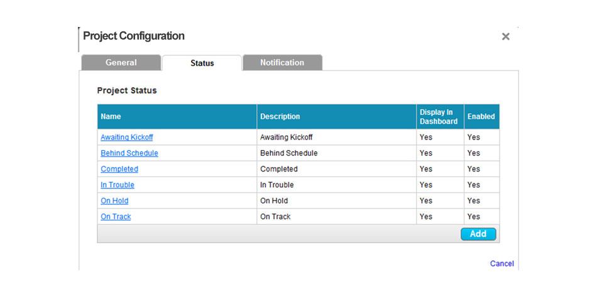Select the On Hold status link
The image size is (597, 297).
(114, 201)
